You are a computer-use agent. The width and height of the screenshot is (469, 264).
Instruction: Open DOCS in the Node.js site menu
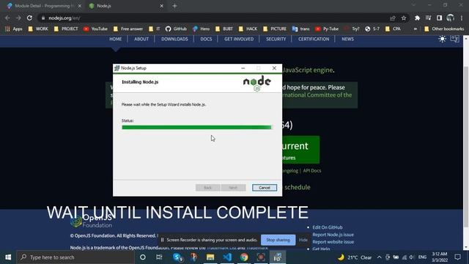click(206, 39)
